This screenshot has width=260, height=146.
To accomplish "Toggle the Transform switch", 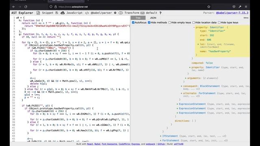I will pyautogui.click(x=121, y=13).
